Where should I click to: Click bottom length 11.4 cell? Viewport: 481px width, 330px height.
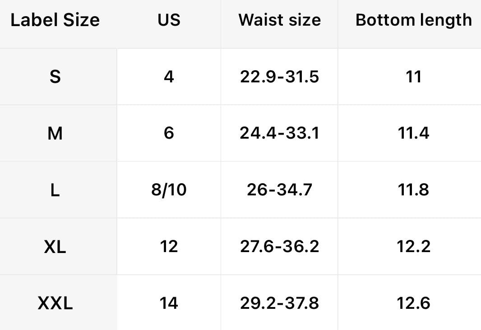[x=413, y=134]
